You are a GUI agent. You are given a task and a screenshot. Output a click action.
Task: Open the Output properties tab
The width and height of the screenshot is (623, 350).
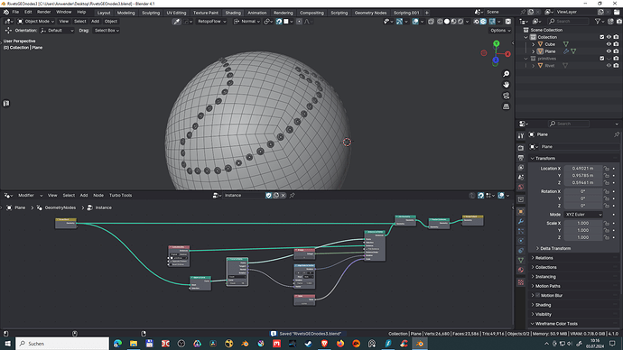pos(521,158)
